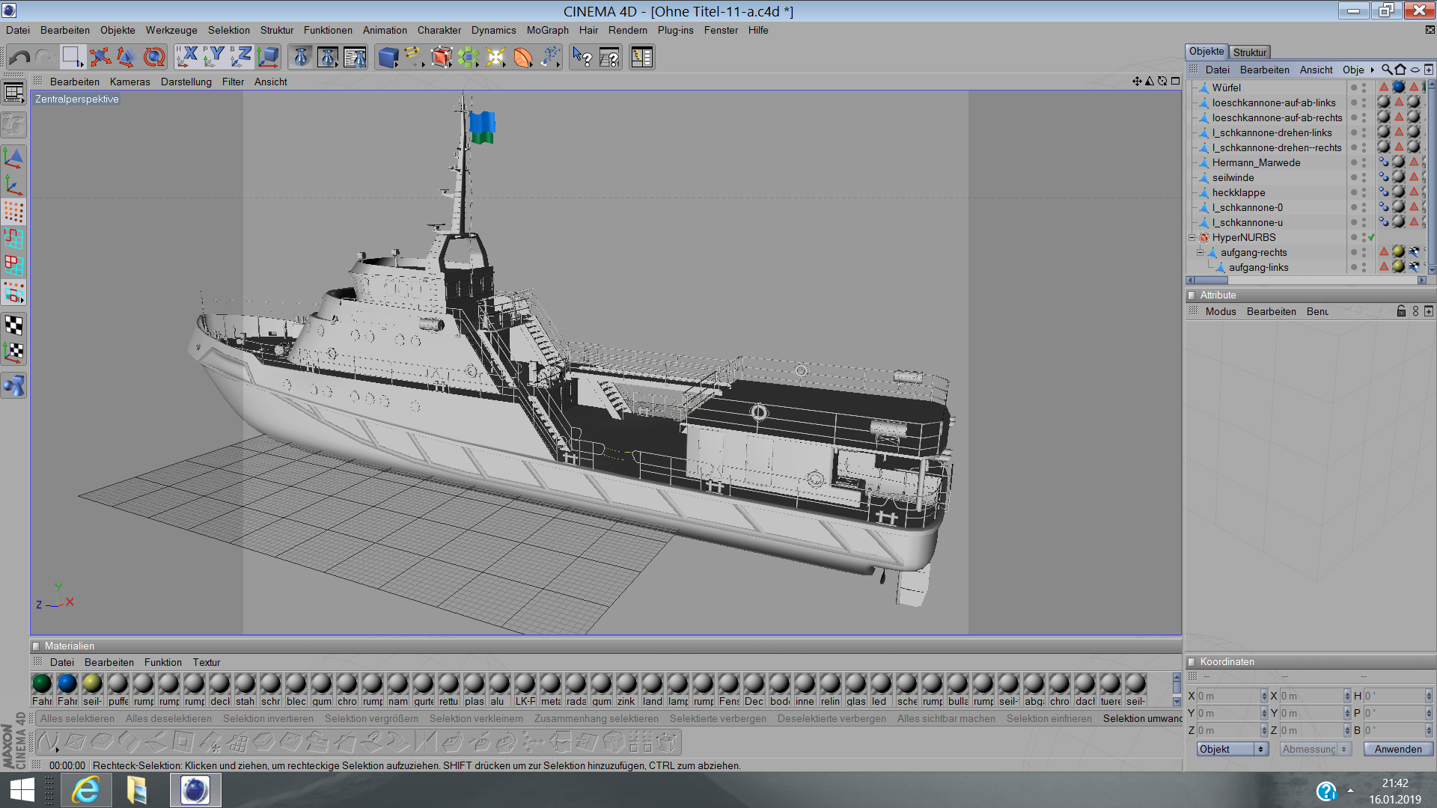
Task: Toggle Y axis lock
Action: pos(214,57)
